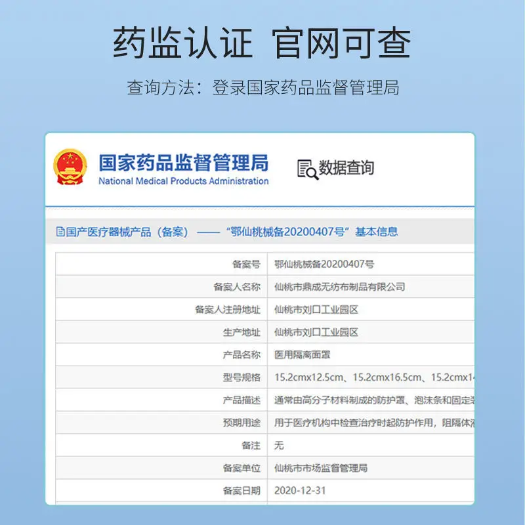
Task: Select the 基本信息 heading text
Action: coord(377,232)
